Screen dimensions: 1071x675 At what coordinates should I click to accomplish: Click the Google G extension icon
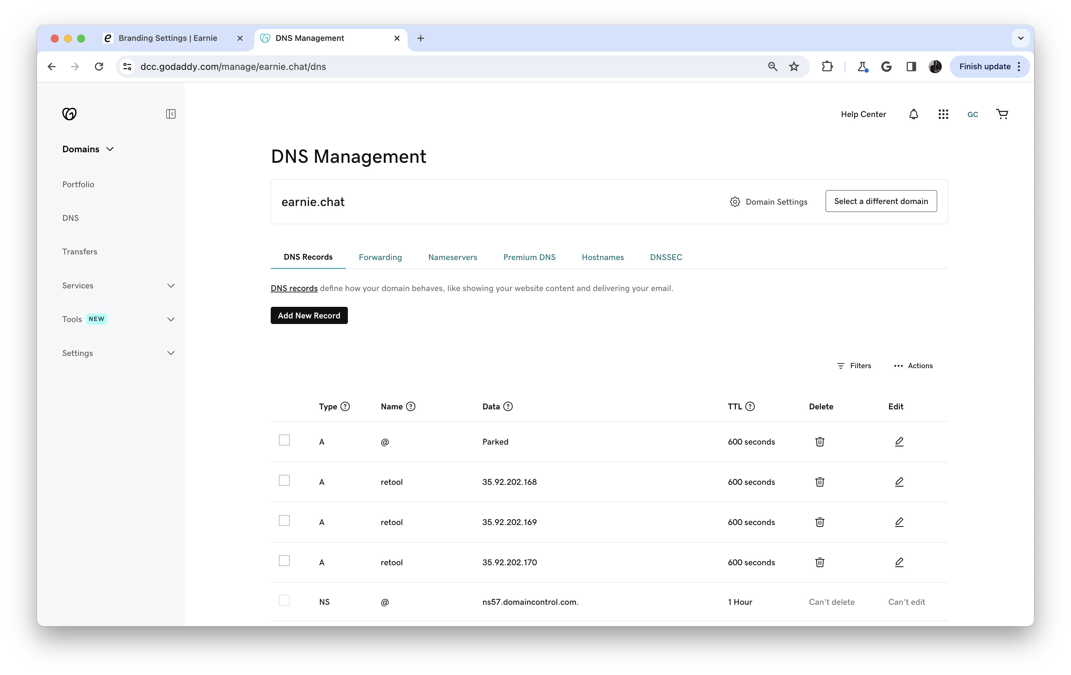click(886, 66)
